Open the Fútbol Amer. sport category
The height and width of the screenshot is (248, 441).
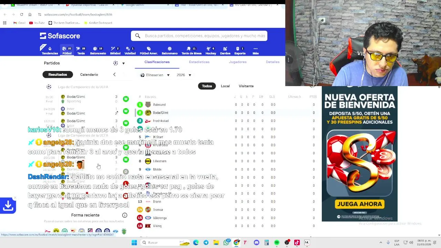pos(148,51)
